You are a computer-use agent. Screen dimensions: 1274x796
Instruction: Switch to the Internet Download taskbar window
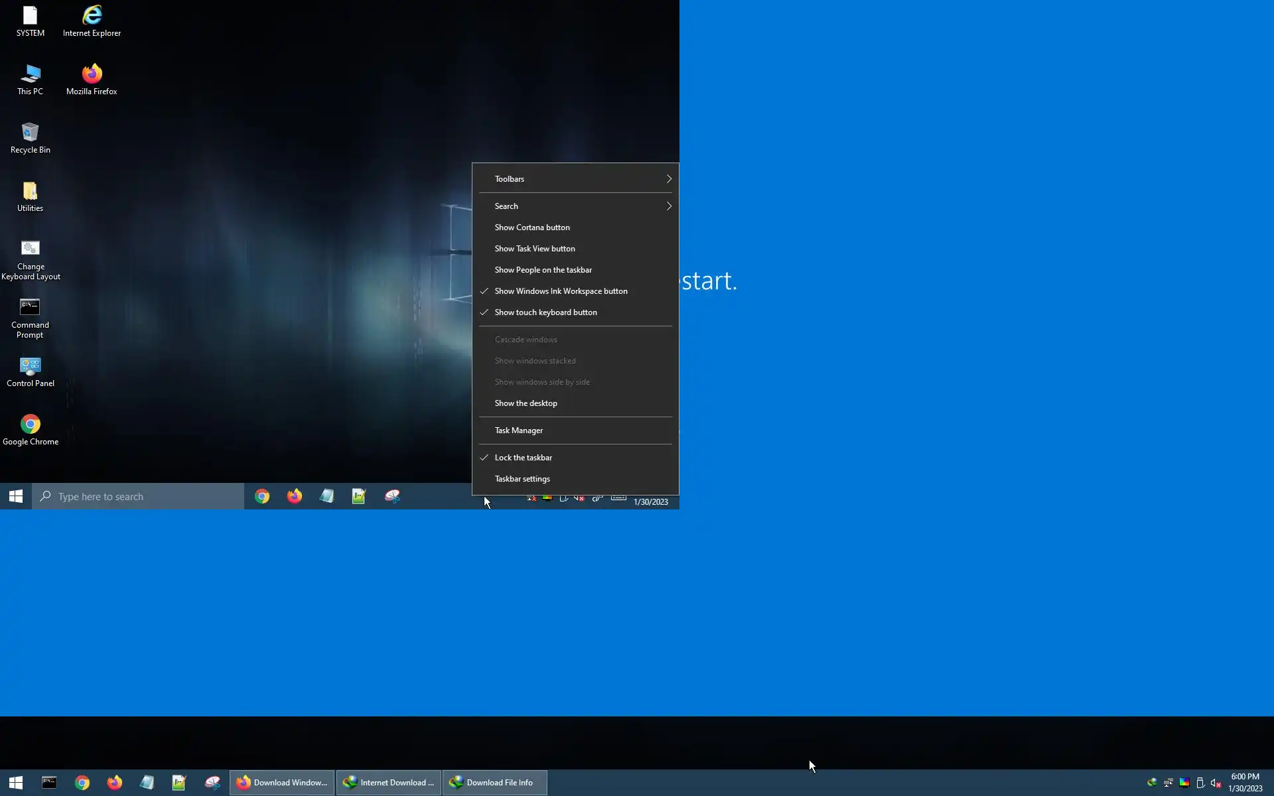tap(388, 783)
